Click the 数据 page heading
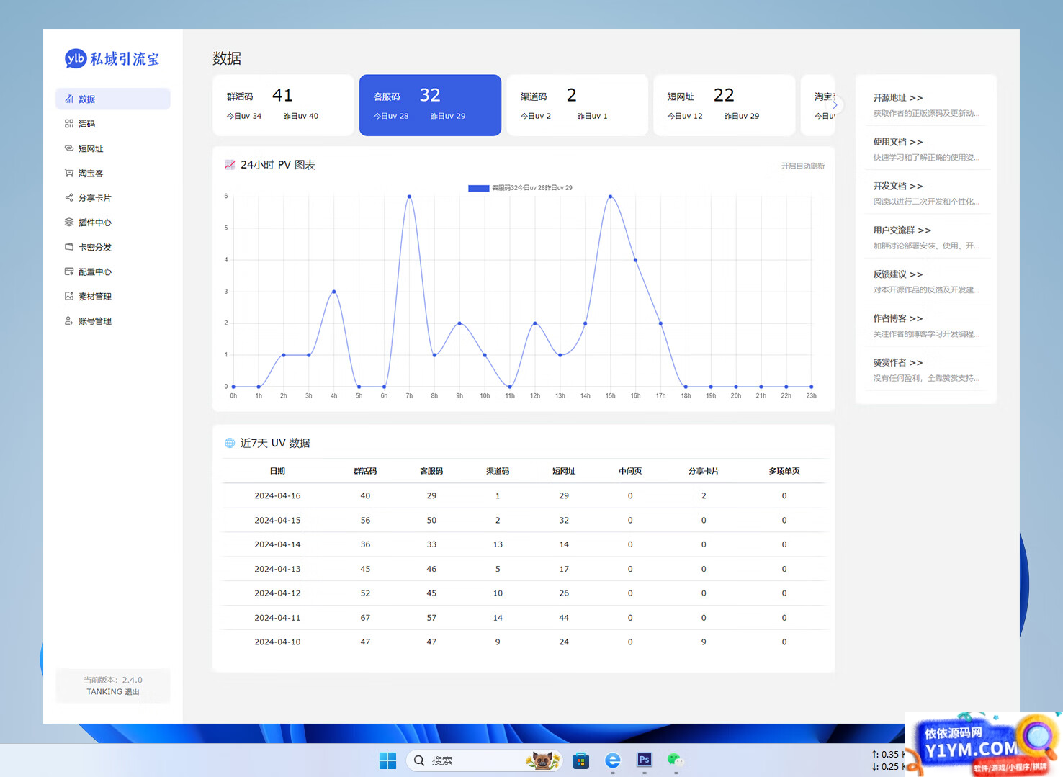 pyautogui.click(x=227, y=58)
